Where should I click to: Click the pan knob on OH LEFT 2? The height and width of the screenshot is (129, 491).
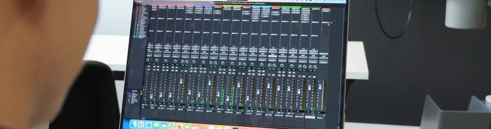click(x=166, y=61)
